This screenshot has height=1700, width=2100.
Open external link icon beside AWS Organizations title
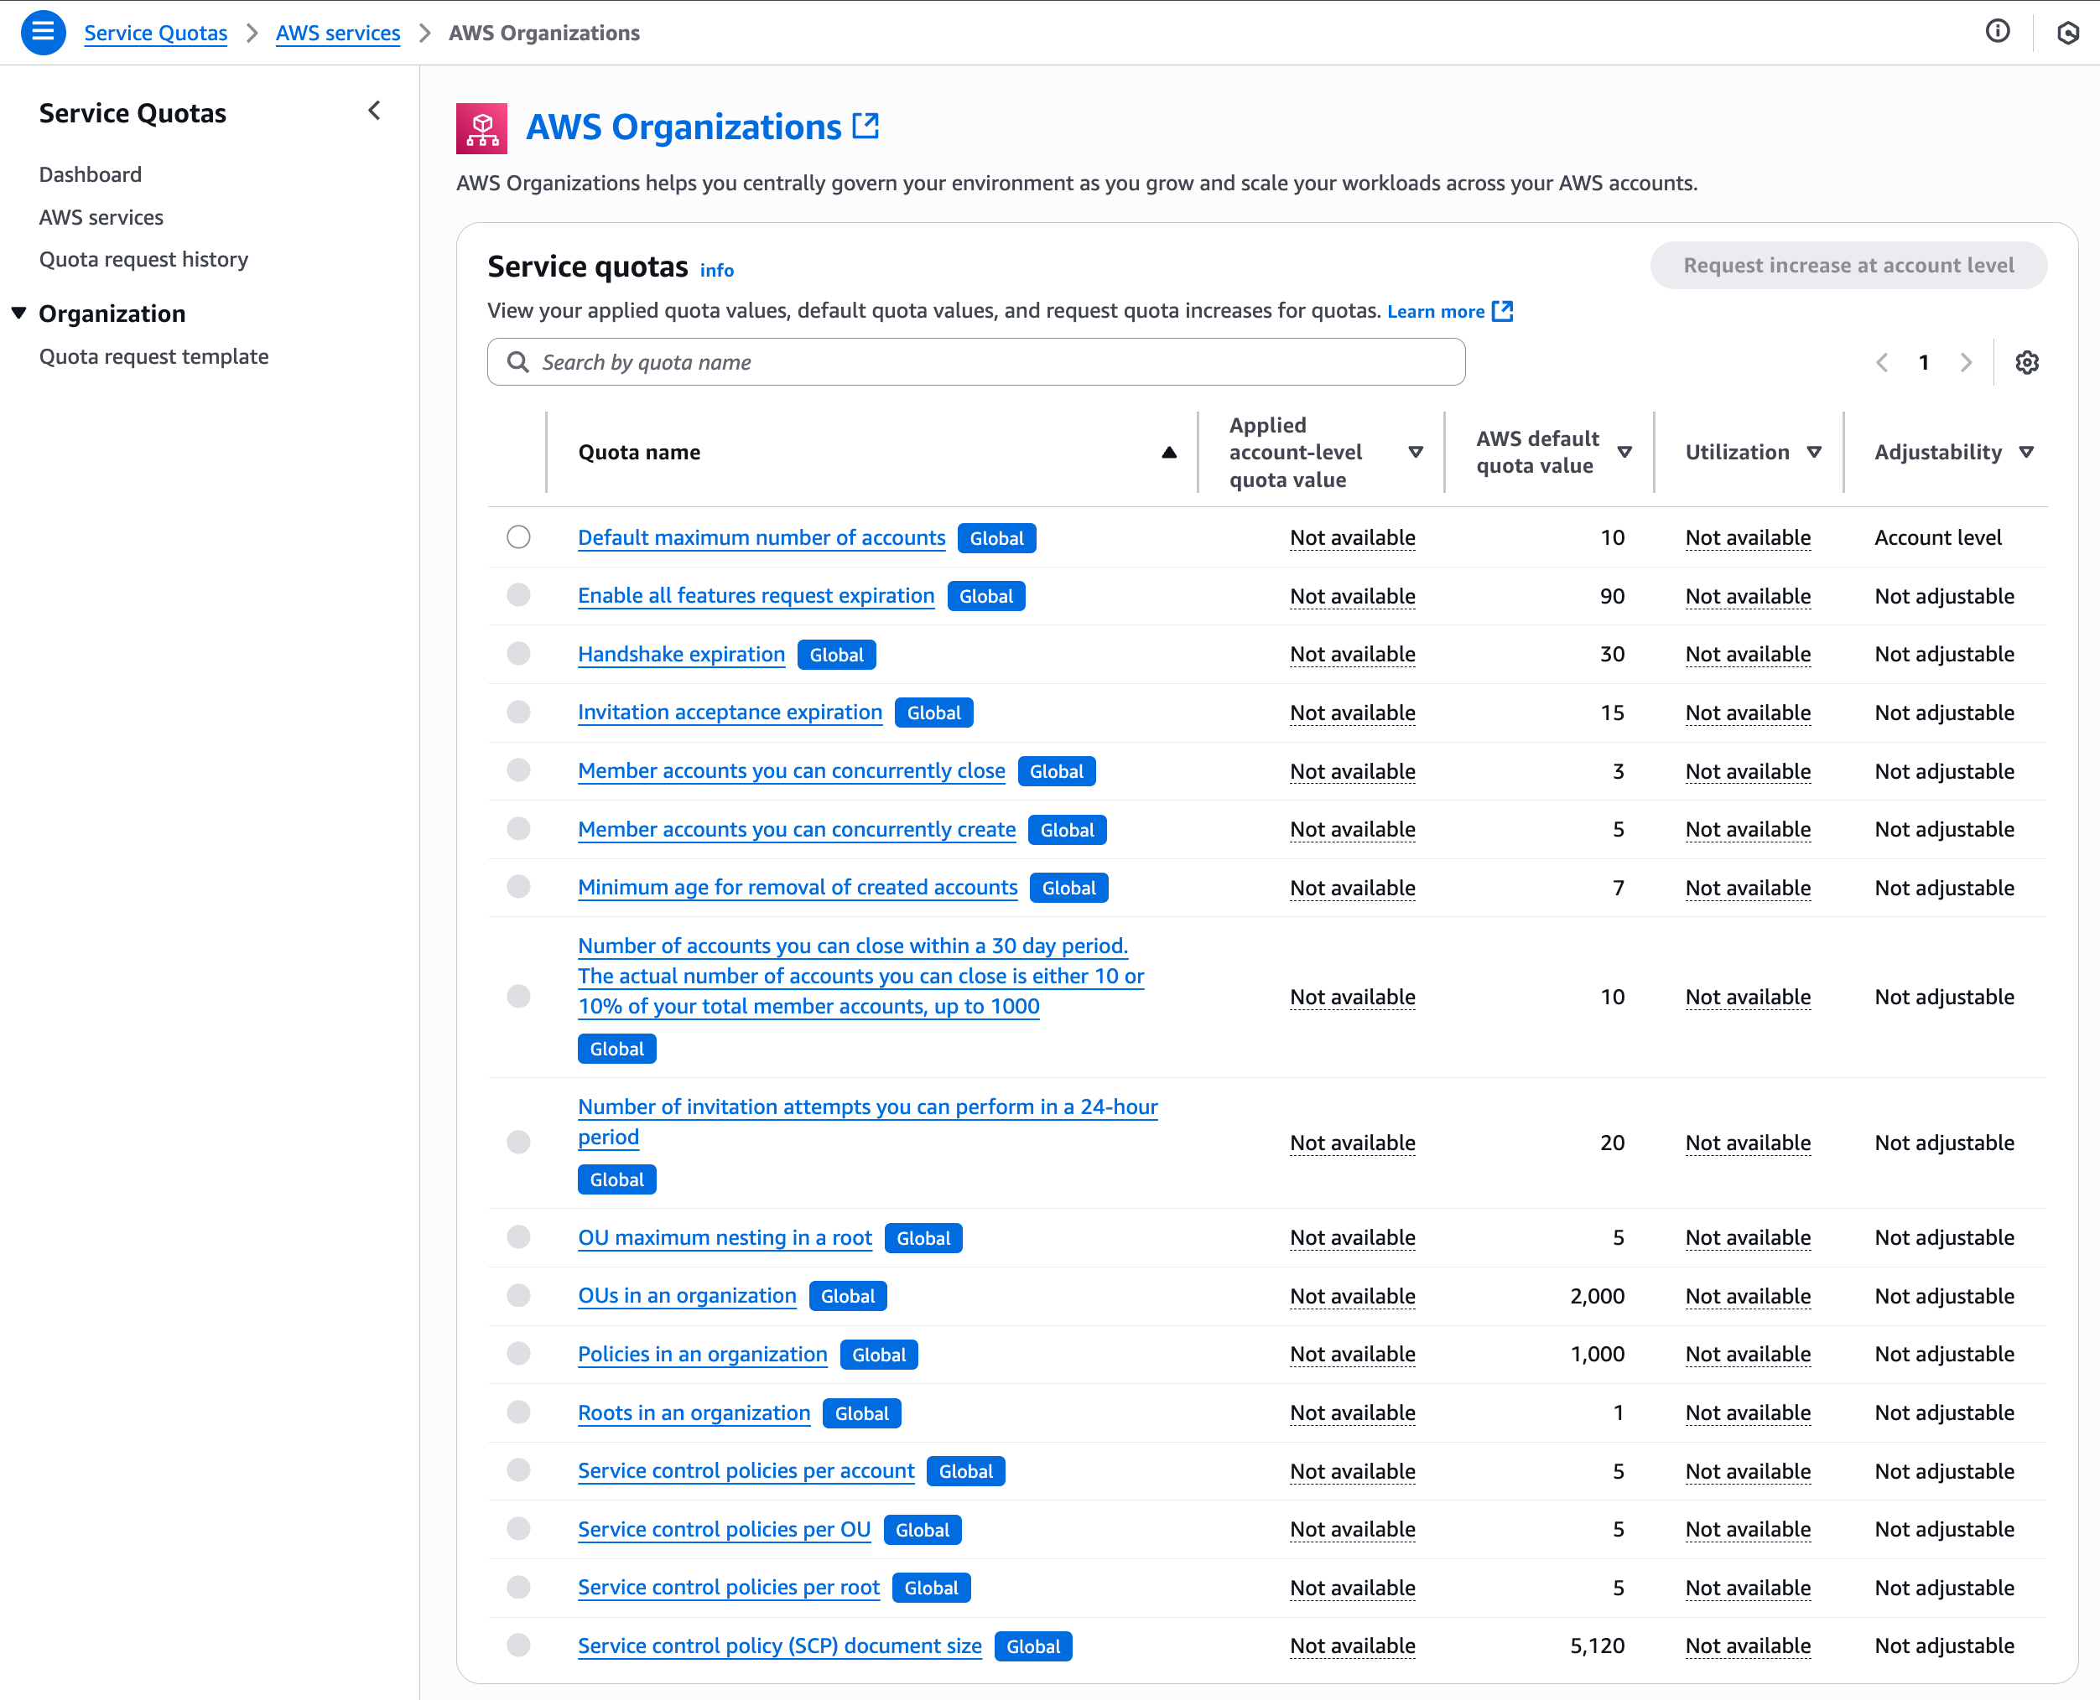(865, 127)
